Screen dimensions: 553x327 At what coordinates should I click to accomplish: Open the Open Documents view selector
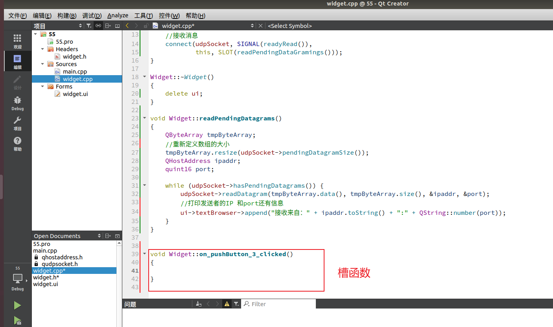pyautogui.click(x=100, y=236)
